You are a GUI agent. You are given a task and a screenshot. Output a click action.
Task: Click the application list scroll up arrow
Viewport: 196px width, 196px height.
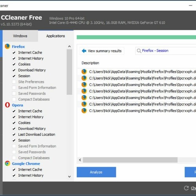(x=69, y=46)
